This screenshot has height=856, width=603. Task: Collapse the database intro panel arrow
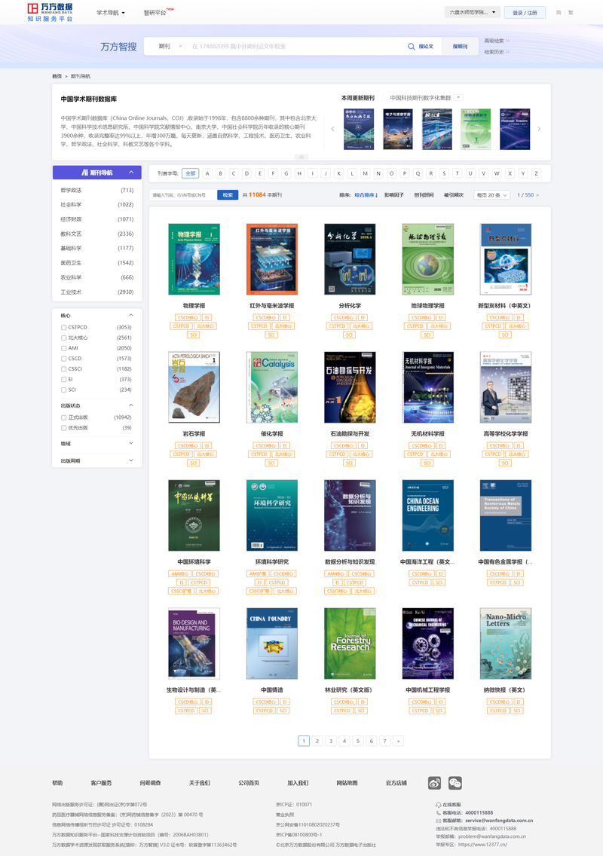click(x=301, y=157)
